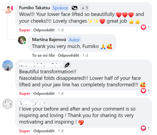Image resolution: width=157 pixels, height=135 pixels.
Task: Reply to Fumiko's comment via Odpovědět
Action: pyautogui.click(x=44, y=30)
